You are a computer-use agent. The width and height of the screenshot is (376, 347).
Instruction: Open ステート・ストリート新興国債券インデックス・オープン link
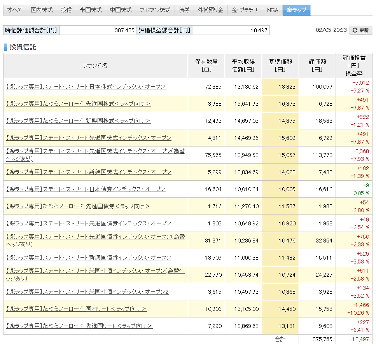pos(89,257)
